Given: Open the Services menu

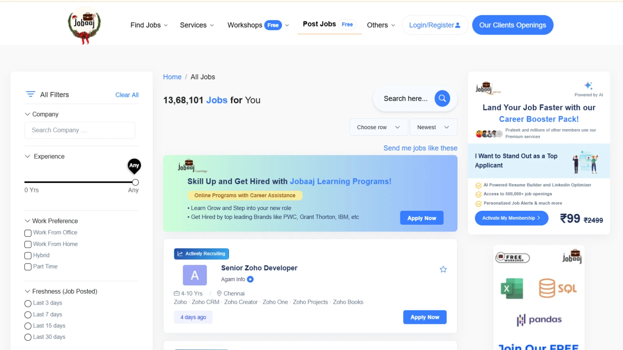Looking at the screenshot, I should (197, 25).
